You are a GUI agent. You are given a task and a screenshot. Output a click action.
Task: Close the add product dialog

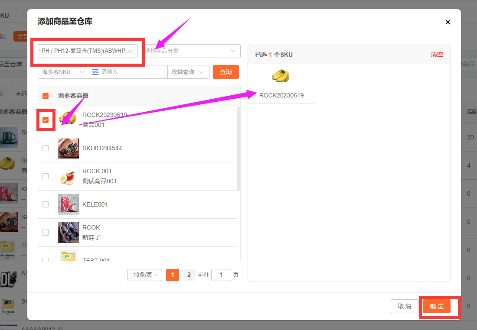[448, 22]
